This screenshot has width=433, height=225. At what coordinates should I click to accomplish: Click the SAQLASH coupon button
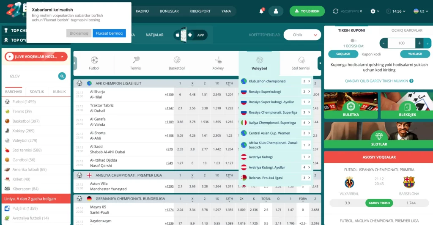point(343,54)
